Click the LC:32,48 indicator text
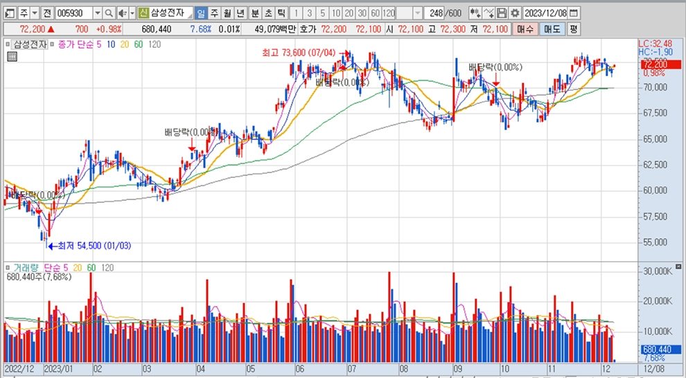 point(655,44)
